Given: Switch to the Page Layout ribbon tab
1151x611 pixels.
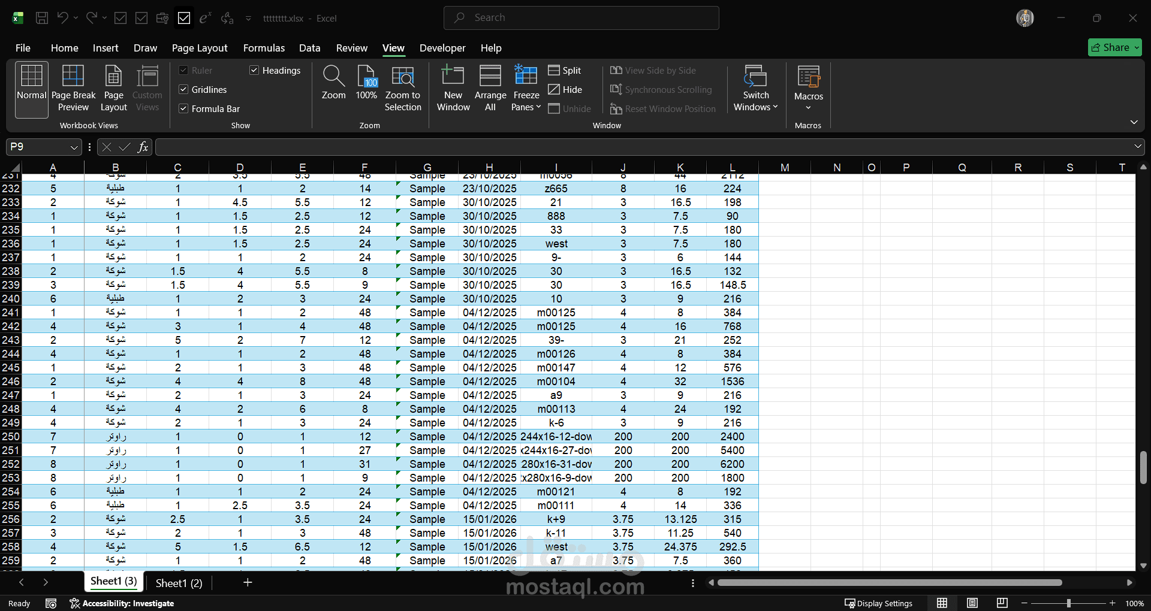Looking at the screenshot, I should 200,48.
